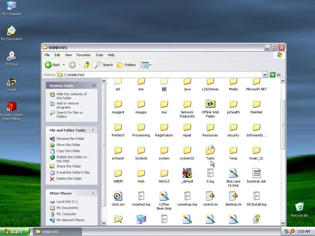Select the system32 folder icon
The width and height of the screenshot is (315, 236).
(x=187, y=150)
